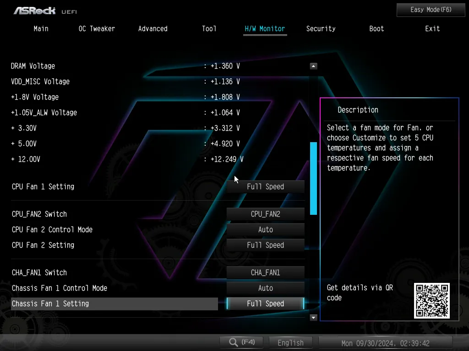Screen dimensions: 469x351
Task: Select the CPU Fan 2 Control Mode label
Action: coord(52,229)
